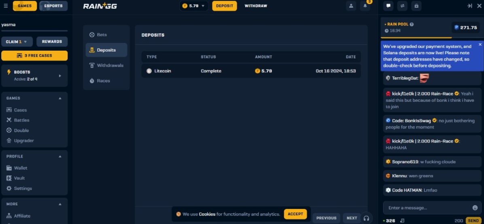Image resolution: width=484 pixels, height=224 pixels.
Task: Open the trades arrows icon in chat header
Action: click(402, 6)
